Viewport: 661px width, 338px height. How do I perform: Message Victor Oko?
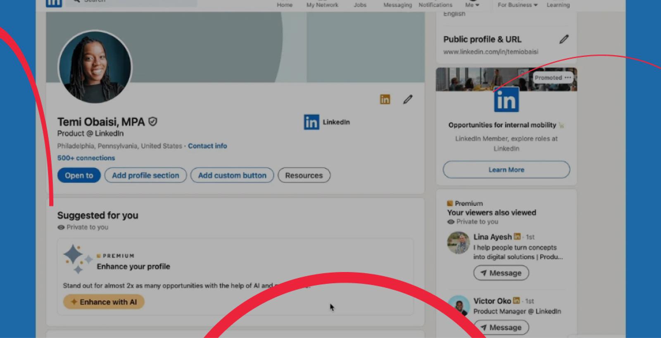pyautogui.click(x=501, y=328)
